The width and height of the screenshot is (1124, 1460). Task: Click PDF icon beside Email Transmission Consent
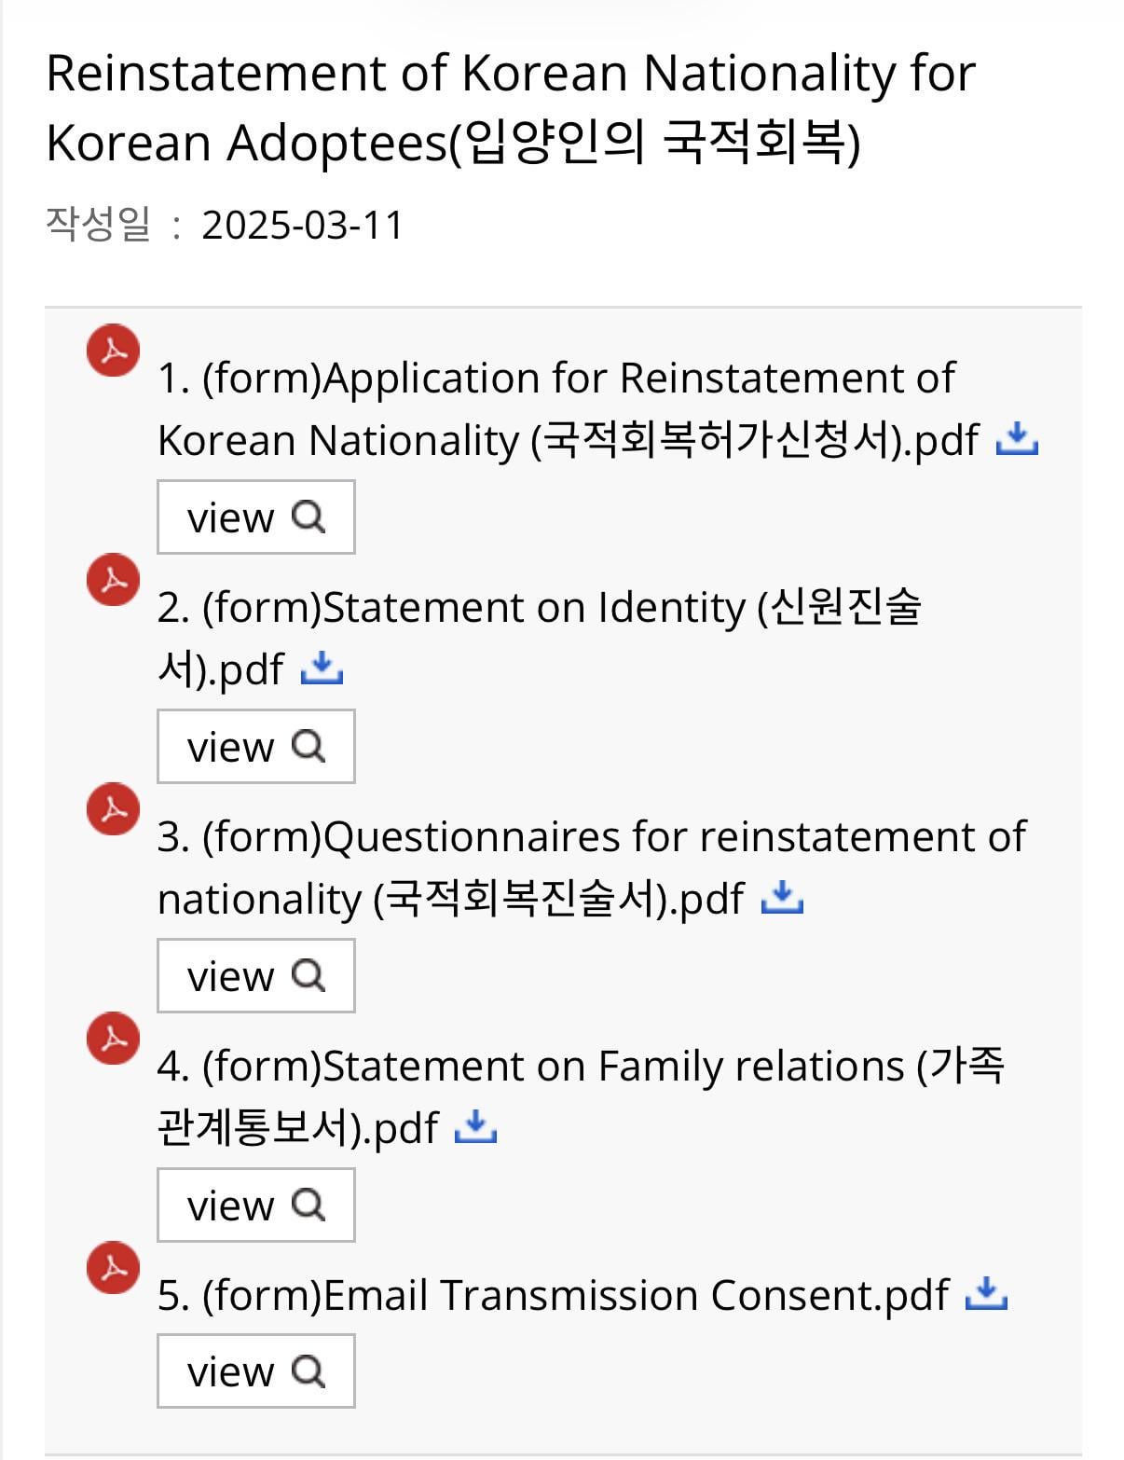[x=114, y=1268]
